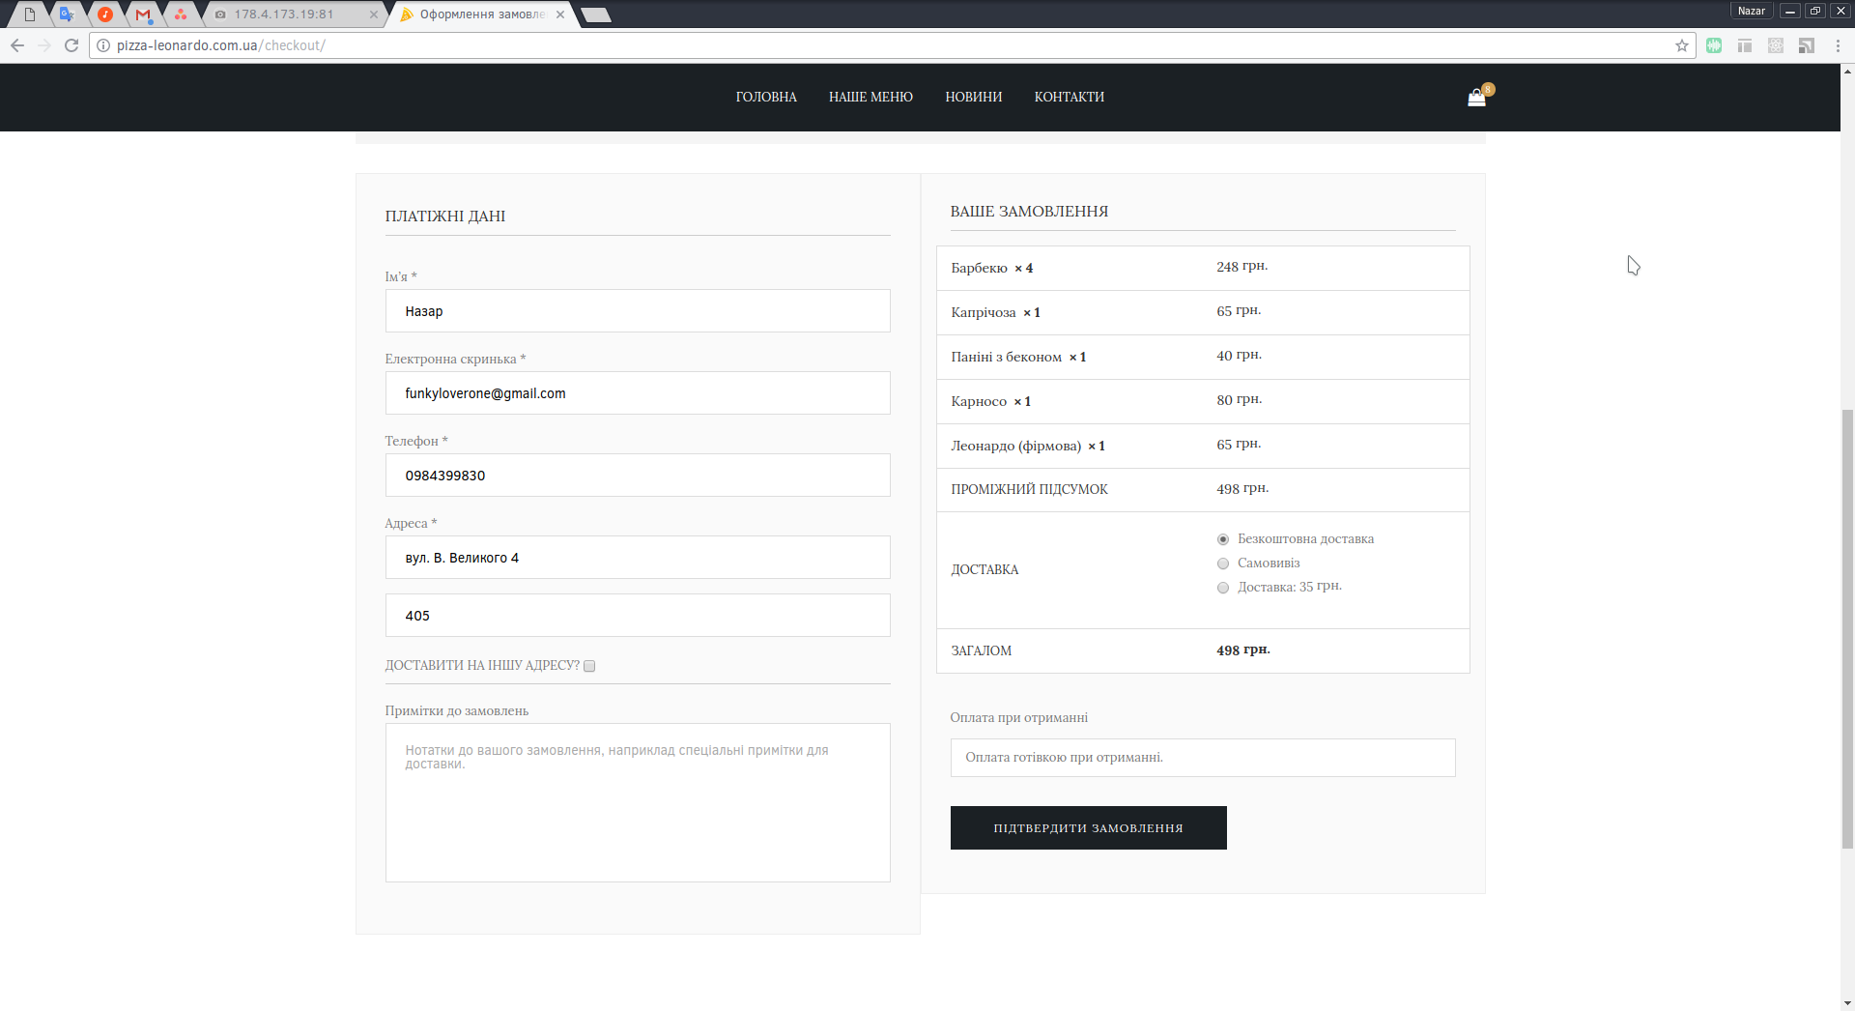Viewport: 1855px width, 1011px height.
Task: Click the ВАШЕ ЗАМОВЛЕННЯ heading
Action: (x=1029, y=212)
